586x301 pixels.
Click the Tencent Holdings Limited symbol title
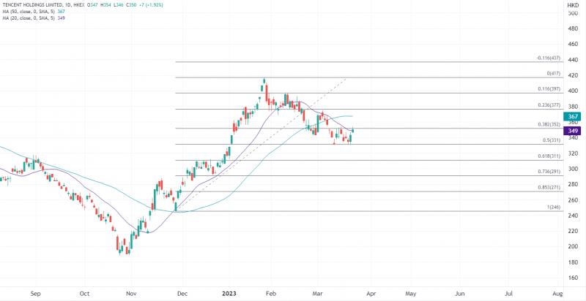[34, 5]
